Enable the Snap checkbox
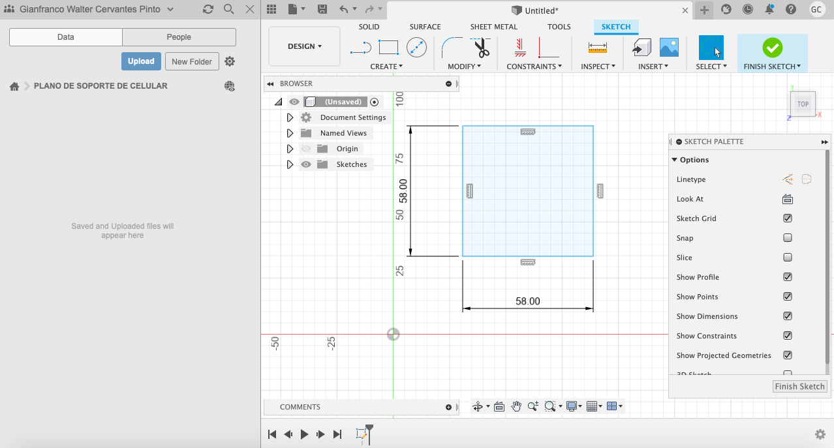This screenshot has height=448, width=834. pyautogui.click(x=788, y=238)
